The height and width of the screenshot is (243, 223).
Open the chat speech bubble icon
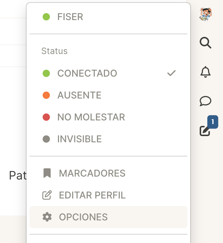pyautogui.click(x=206, y=101)
